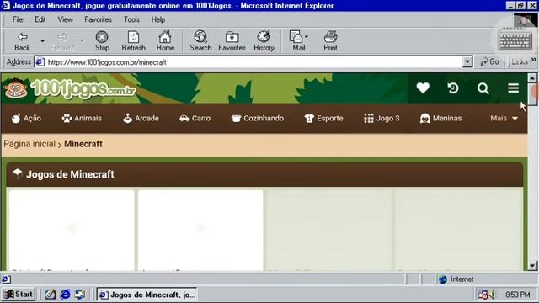
Task: Select the Esporte category
Action: point(323,118)
